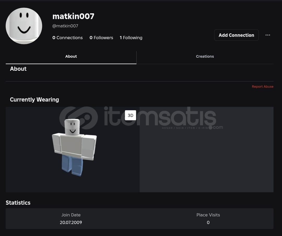View the 0 Followers list
Image resolution: width=282 pixels, height=236 pixels.
coord(101,38)
